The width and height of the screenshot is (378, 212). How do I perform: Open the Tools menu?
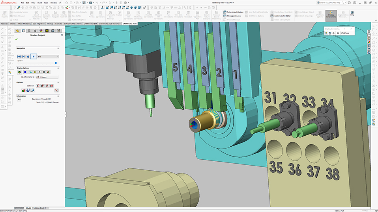pyautogui.click(x=46, y=2)
